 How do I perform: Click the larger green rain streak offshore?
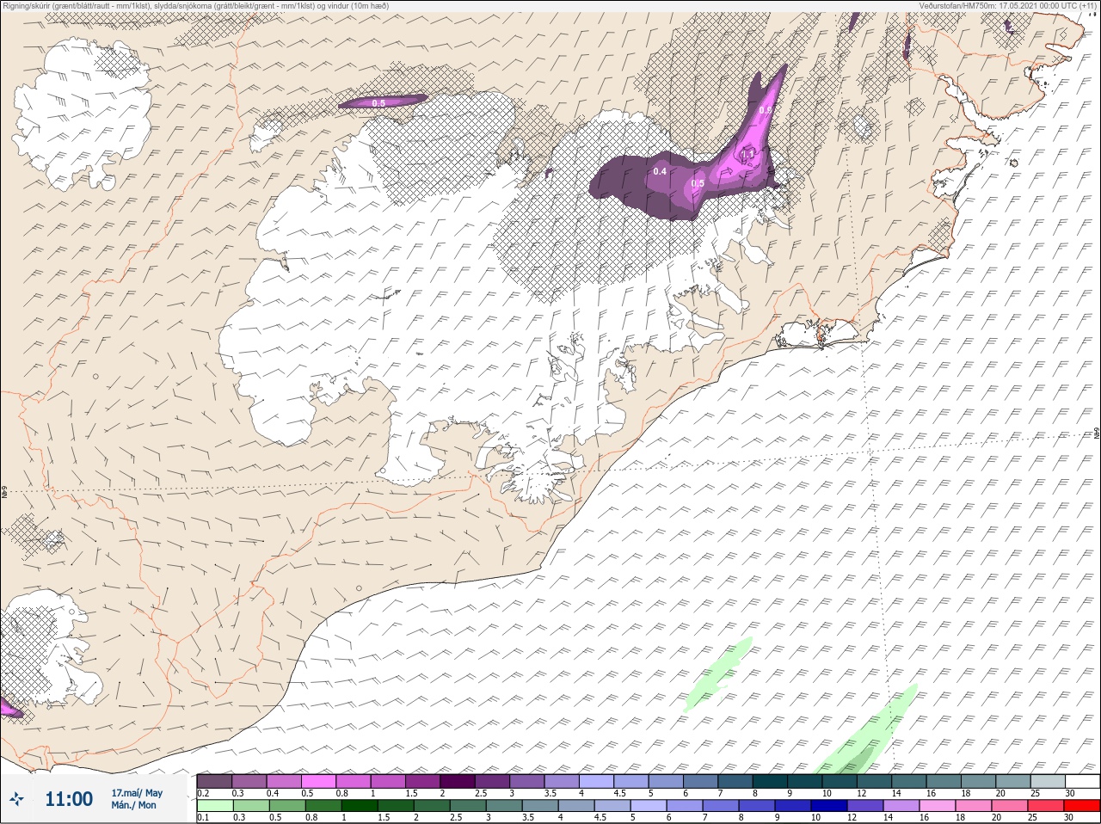(x=866, y=731)
